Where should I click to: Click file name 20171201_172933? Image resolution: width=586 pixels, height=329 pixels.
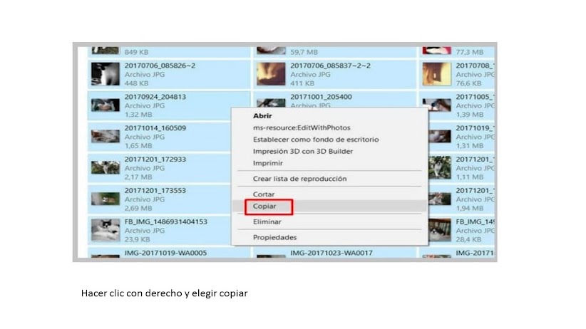tap(155, 160)
